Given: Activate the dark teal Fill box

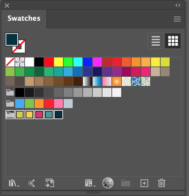Looking at the screenshot, I should click(12, 39).
